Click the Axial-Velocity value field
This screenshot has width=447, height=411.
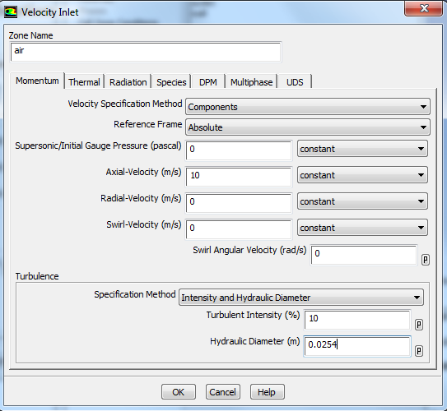[239, 177]
